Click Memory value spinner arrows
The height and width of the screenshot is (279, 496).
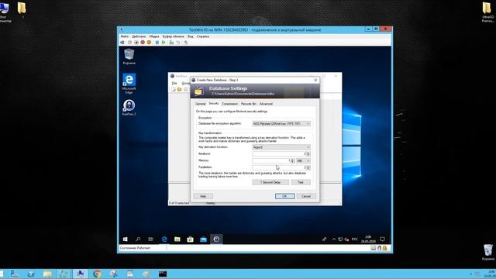292,160
